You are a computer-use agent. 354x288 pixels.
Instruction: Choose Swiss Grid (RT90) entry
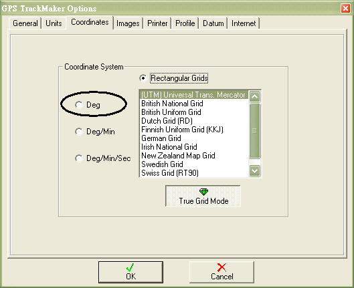coord(194,173)
